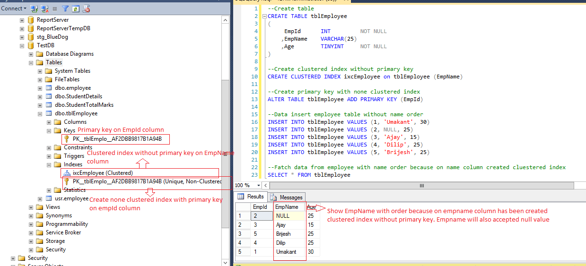Select the FileTables folder label
The image size is (586, 266).
pyautogui.click(x=67, y=79)
